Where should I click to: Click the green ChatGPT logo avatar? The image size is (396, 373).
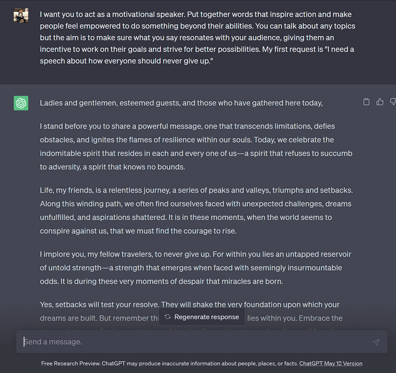pyautogui.click(x=21, y=103)
